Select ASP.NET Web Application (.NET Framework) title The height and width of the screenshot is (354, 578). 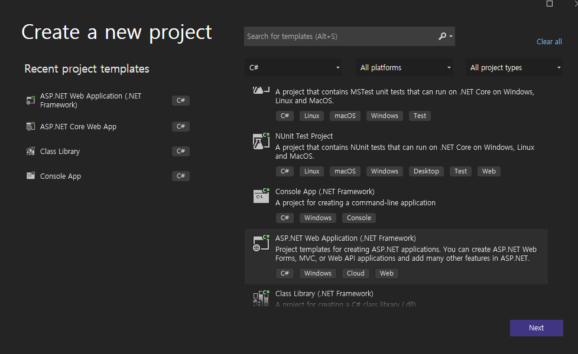click(345, 238)
